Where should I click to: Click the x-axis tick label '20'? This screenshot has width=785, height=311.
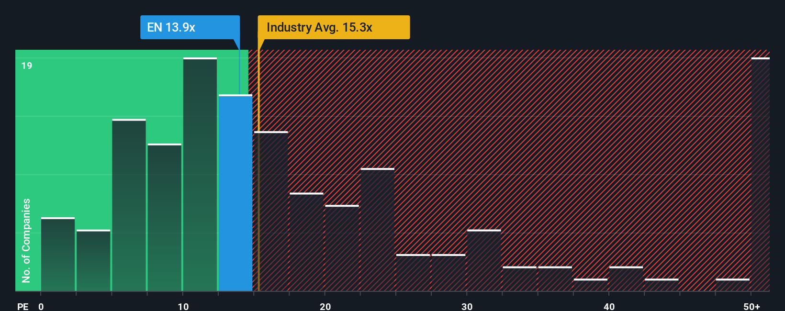click(x=325, y=306)
